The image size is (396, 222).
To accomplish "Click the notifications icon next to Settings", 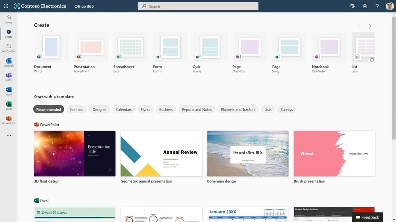I will 352,6.
